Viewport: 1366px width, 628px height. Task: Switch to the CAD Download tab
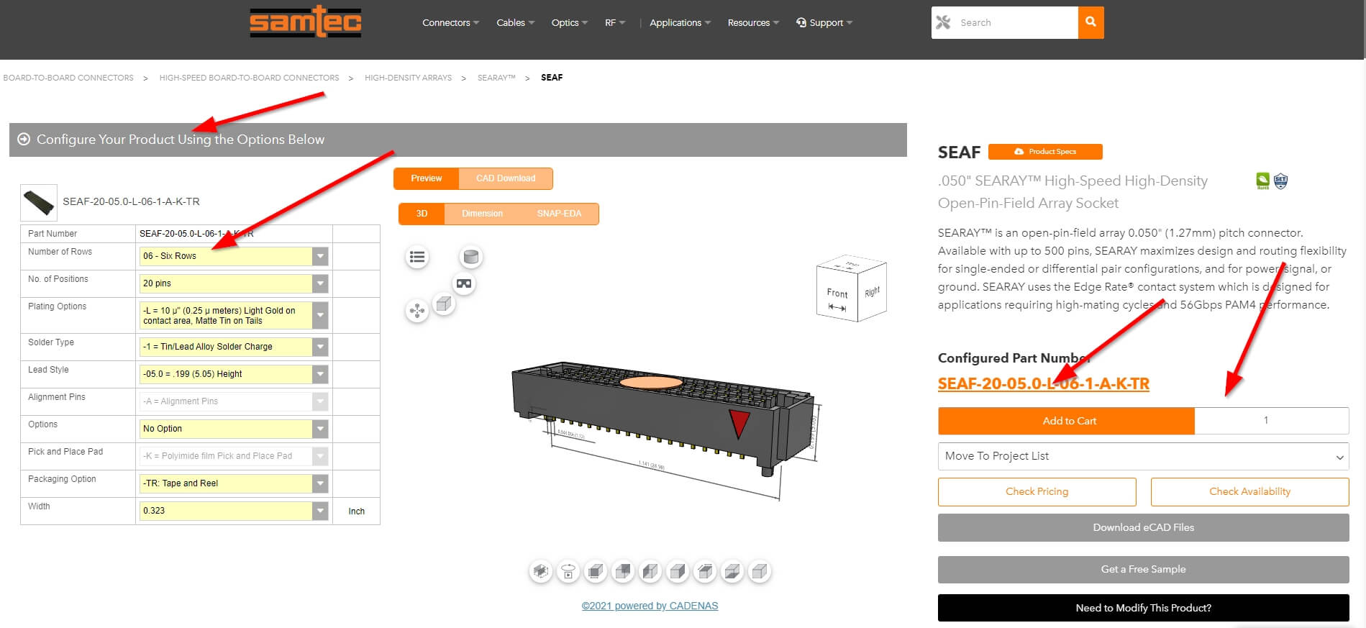click(505, 178)
